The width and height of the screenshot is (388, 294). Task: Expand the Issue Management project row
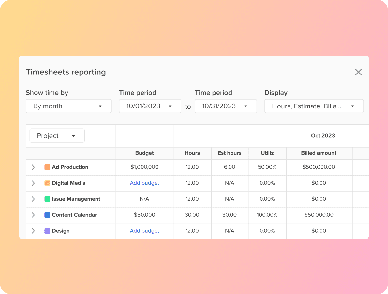(33, 199)
